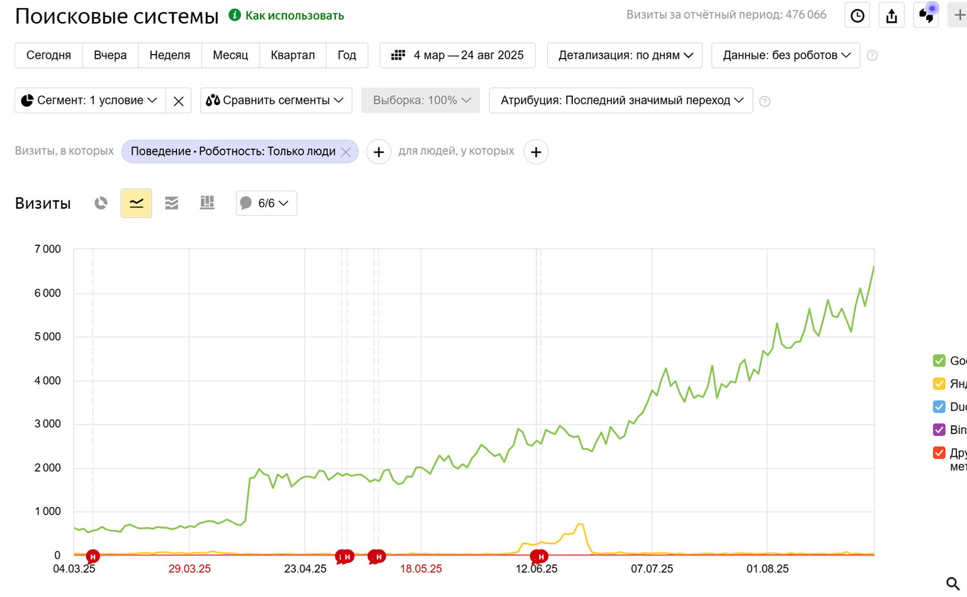Click the annotation marker at 04.03.25
Screen dimensions: 967x597
tap(93, 556)
